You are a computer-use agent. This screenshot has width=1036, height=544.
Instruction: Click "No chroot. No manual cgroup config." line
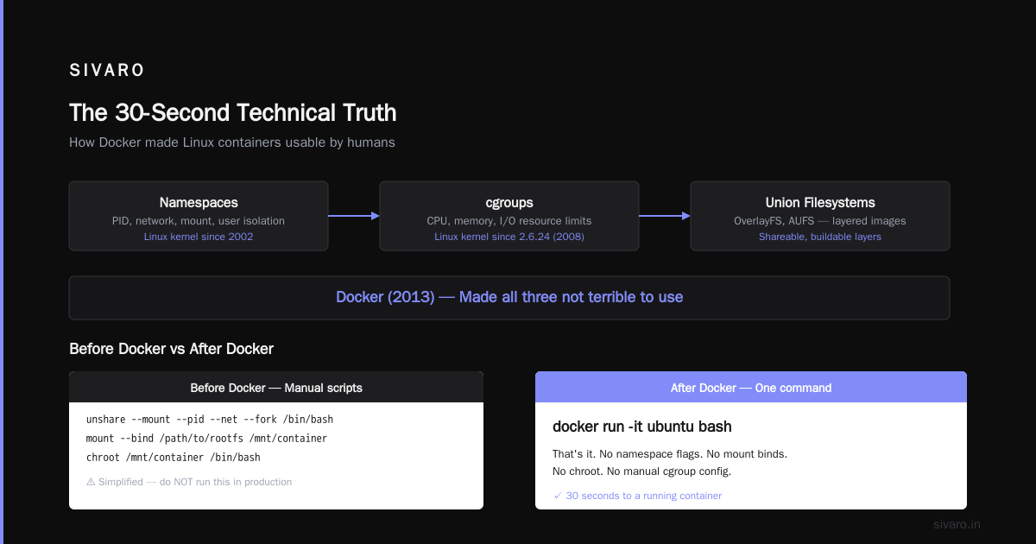point(642,471)
